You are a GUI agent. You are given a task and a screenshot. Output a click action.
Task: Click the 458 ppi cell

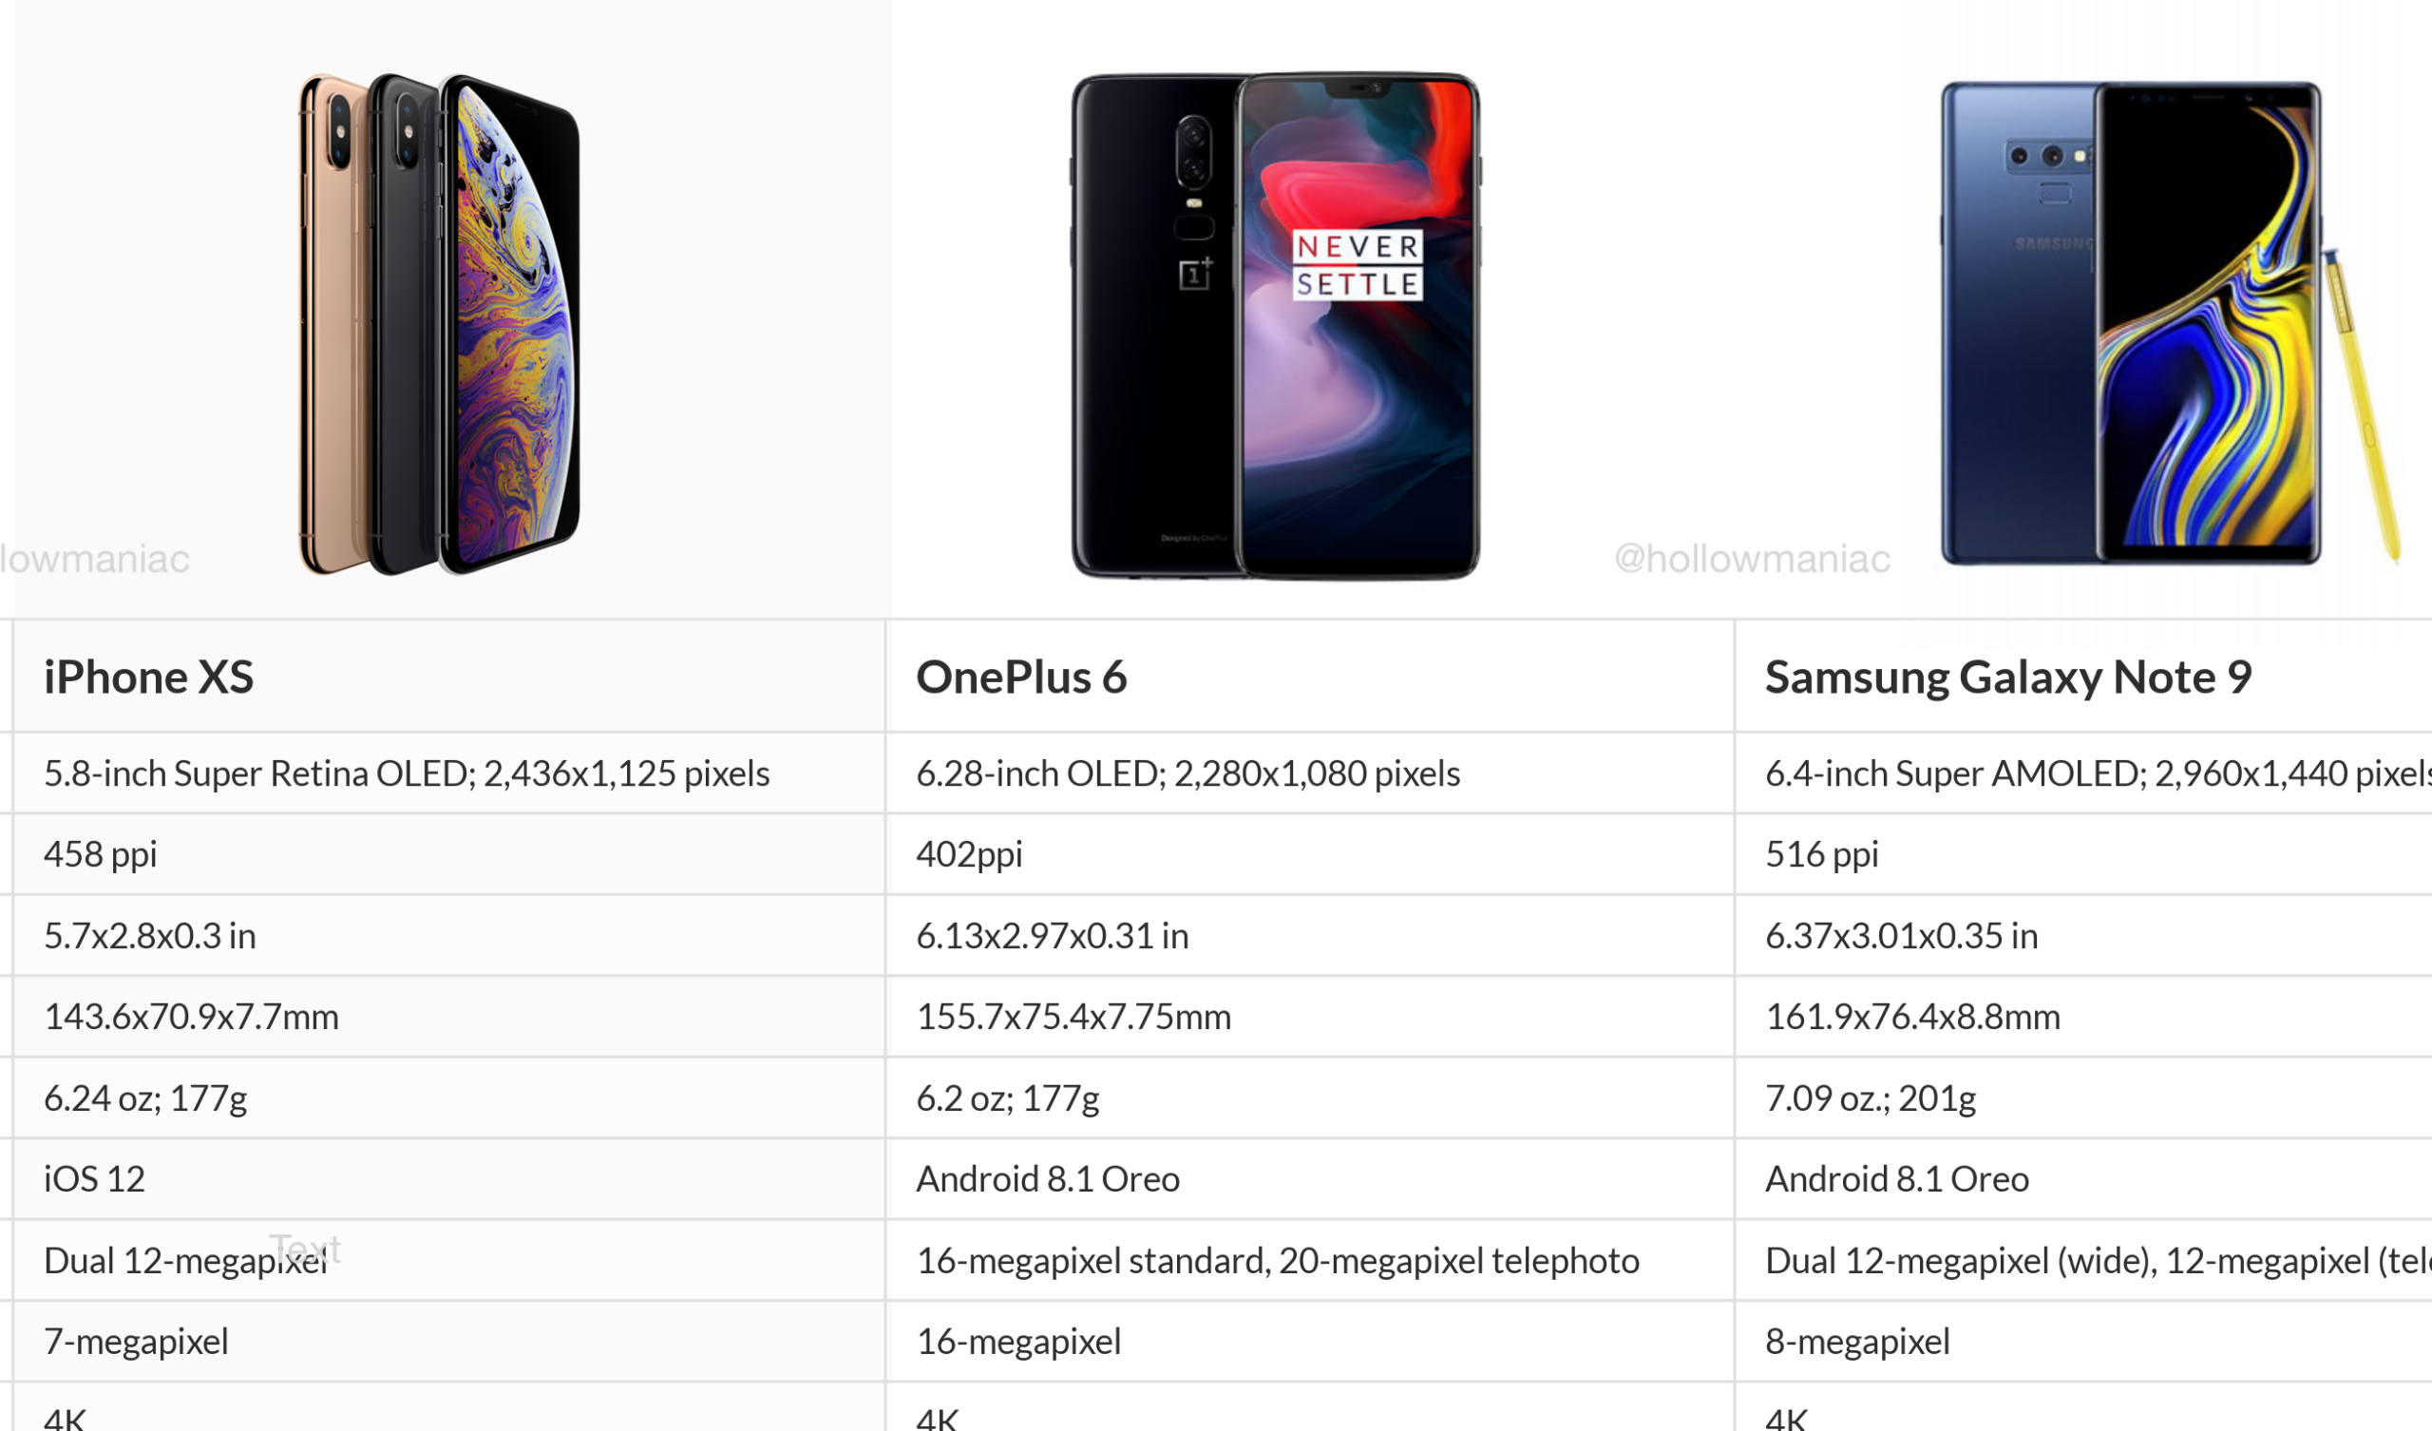[101, 854]
